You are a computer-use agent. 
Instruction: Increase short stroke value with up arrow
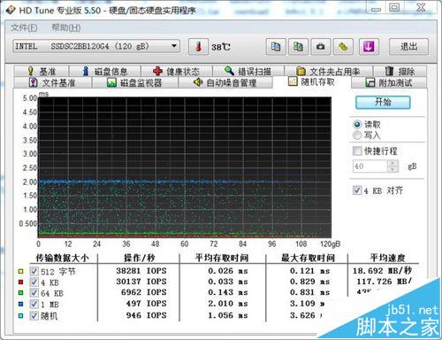[x=392, y=163]
